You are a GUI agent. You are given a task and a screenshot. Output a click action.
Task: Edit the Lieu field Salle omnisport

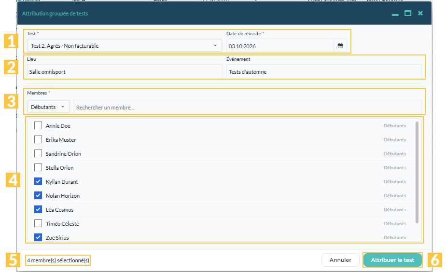pos(125,72)
